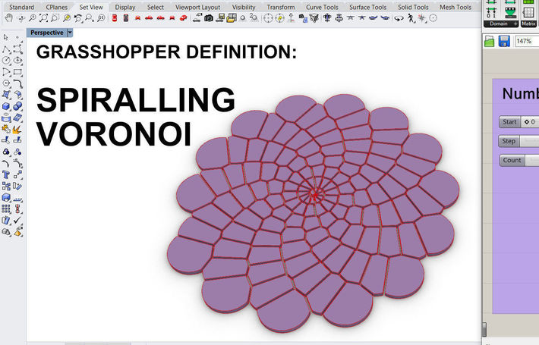
Task: Open the Standard toolbar tab
Action: pos(21,8)
